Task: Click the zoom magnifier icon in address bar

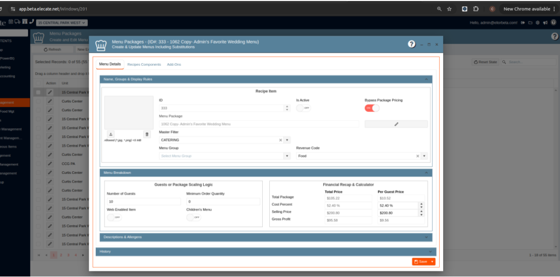Action: coord(439,9)
